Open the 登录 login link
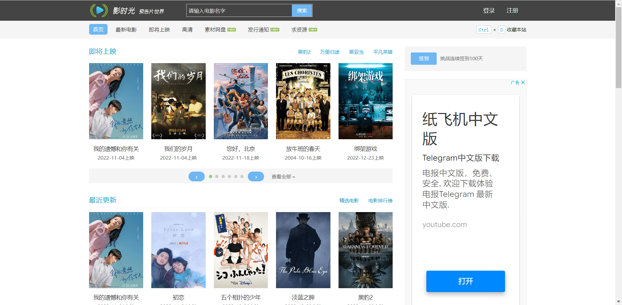Image resolution: width=622 pixels, height=305 pixels. click(x=489, y=11)
